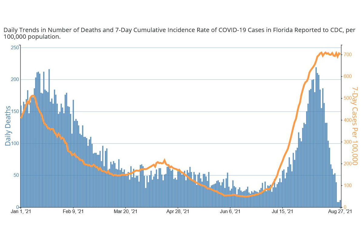The height and width of the screenshot is (240, 361).
Task: Click the Feb 9, '21 date label
Action: click(73, 212)
